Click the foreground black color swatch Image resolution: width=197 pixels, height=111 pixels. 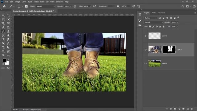point(4,60)
